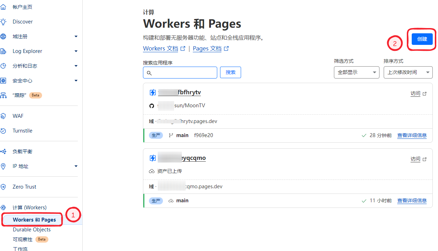
Task: Click the Zero Trust icon
Action: pyautogui.click(x=3, y=187)
